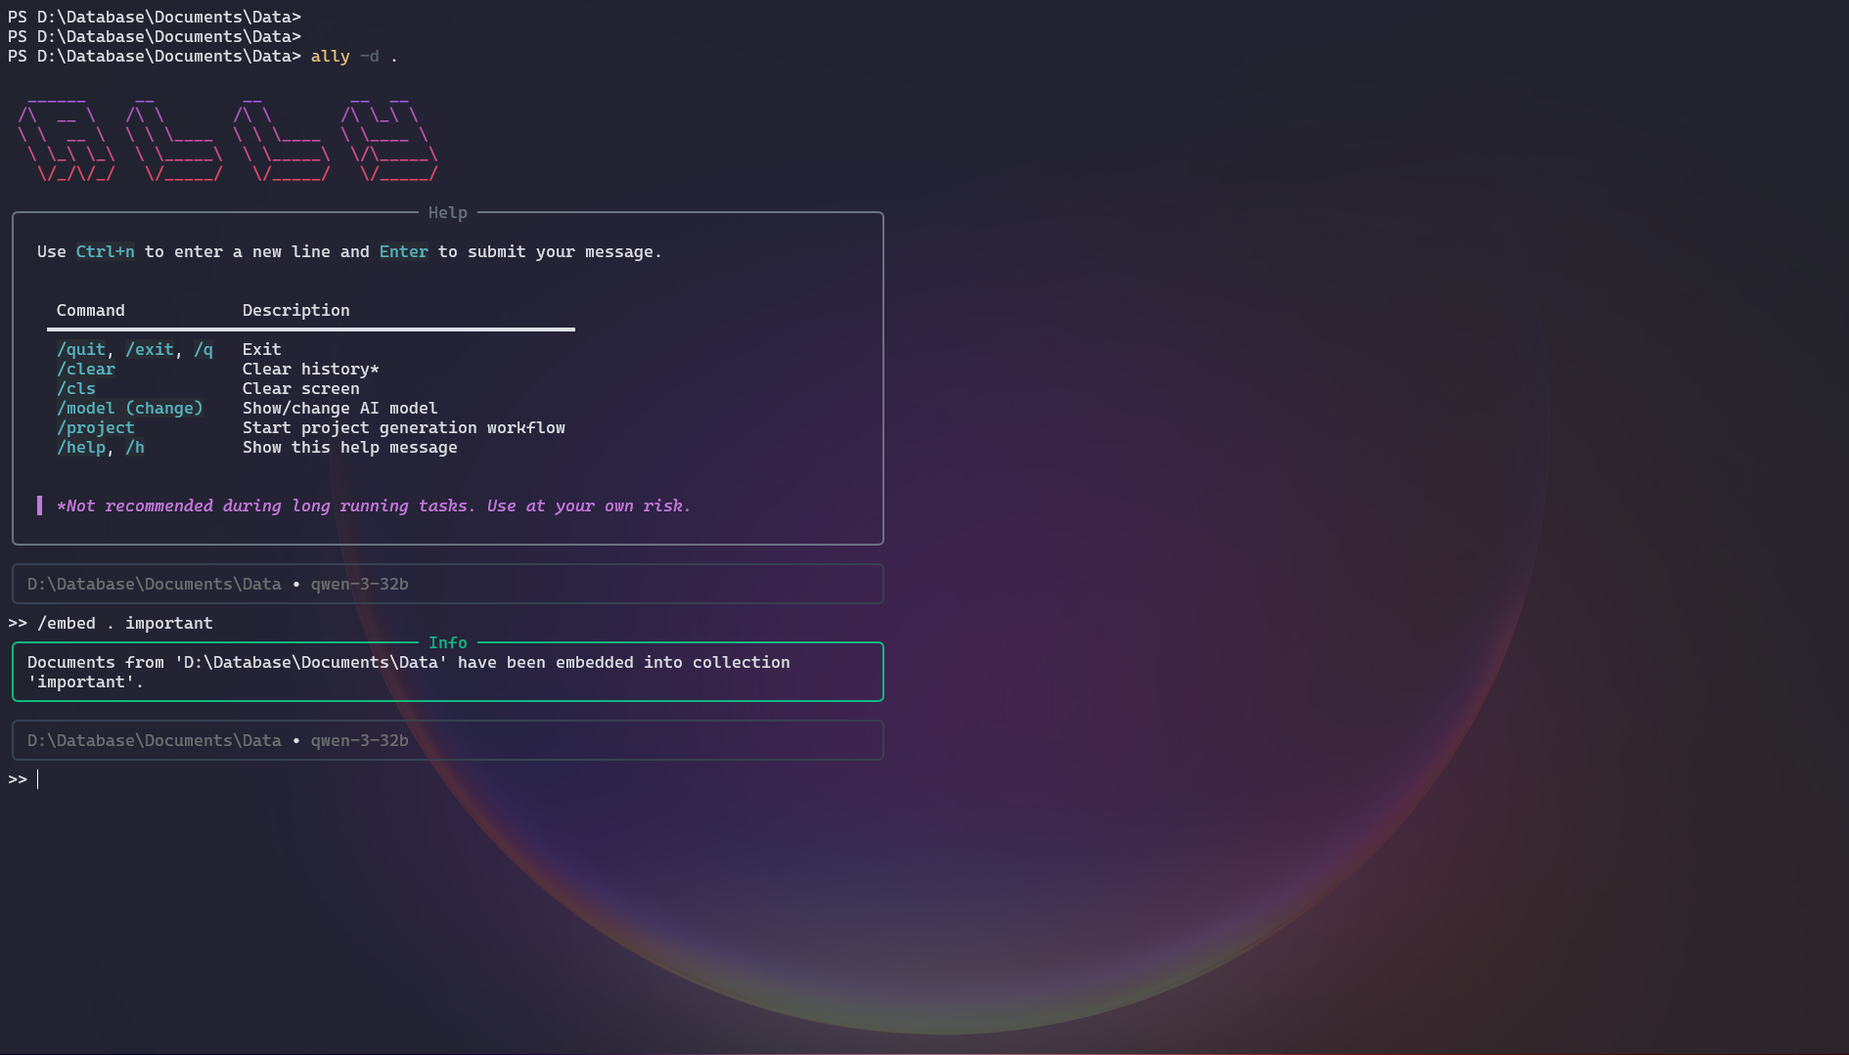Click the ally command in the PowerShell prompt
Image resolution: width=1849 pixels, height=1055 pixels.
tap(330, 57)
